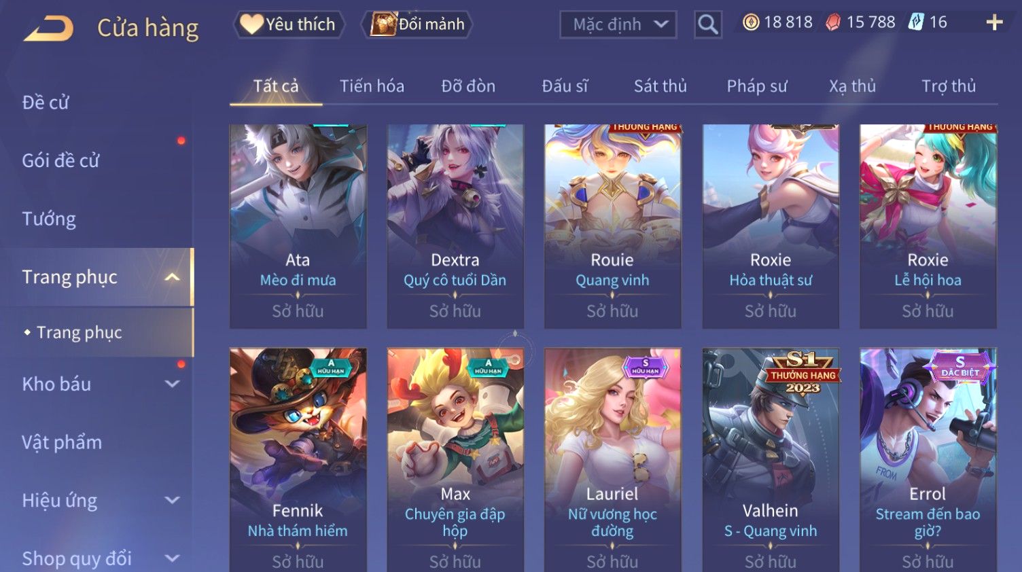Screen dimensions: 1022x572
Task: Open Tướng in the sidebar
Action: click(x=49, y=219)
